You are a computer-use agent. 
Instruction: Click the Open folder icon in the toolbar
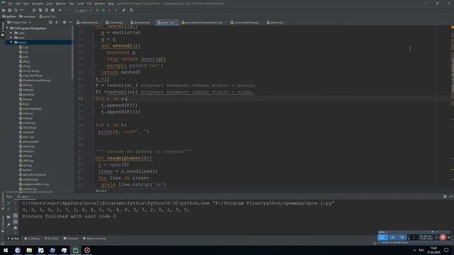pos(4,10)
